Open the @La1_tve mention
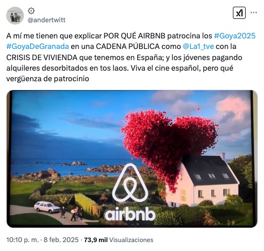Image resolution: width=264 pixels, height=251 pixels. 198,46
